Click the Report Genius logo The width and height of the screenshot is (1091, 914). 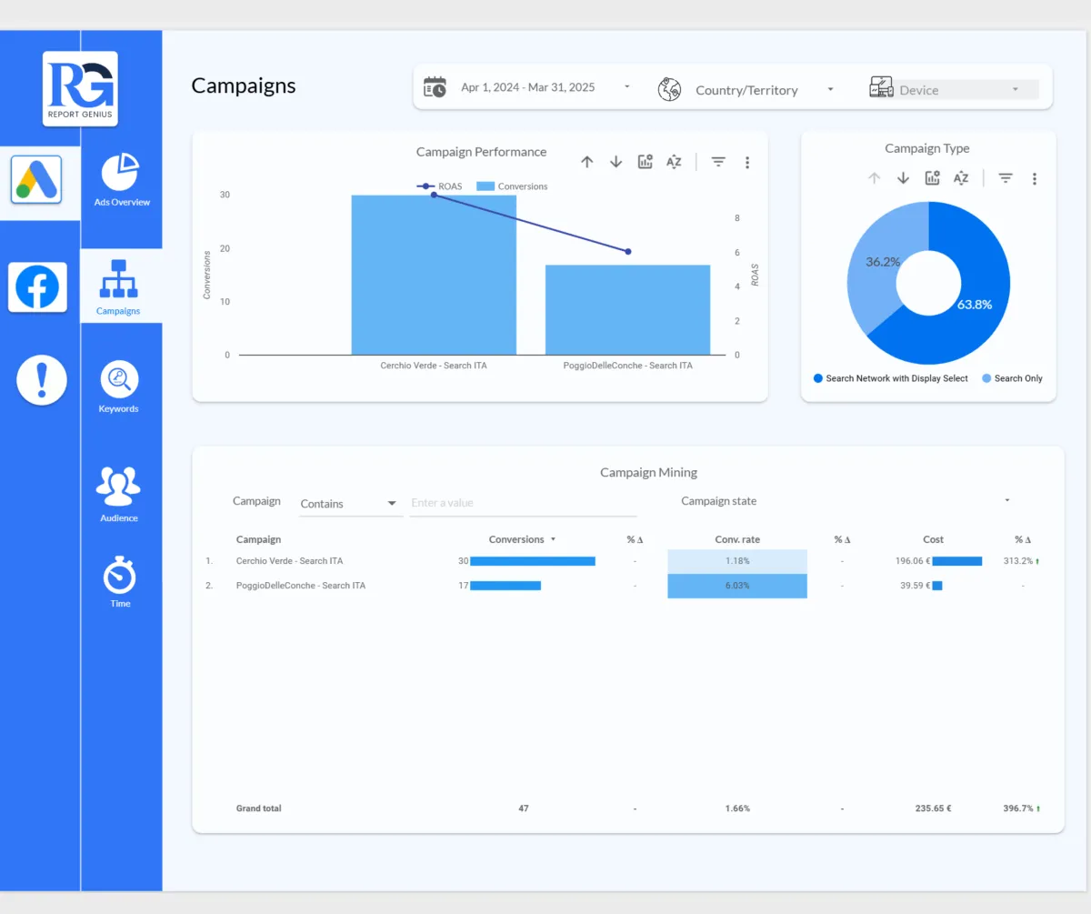click(x=80, y=88)
